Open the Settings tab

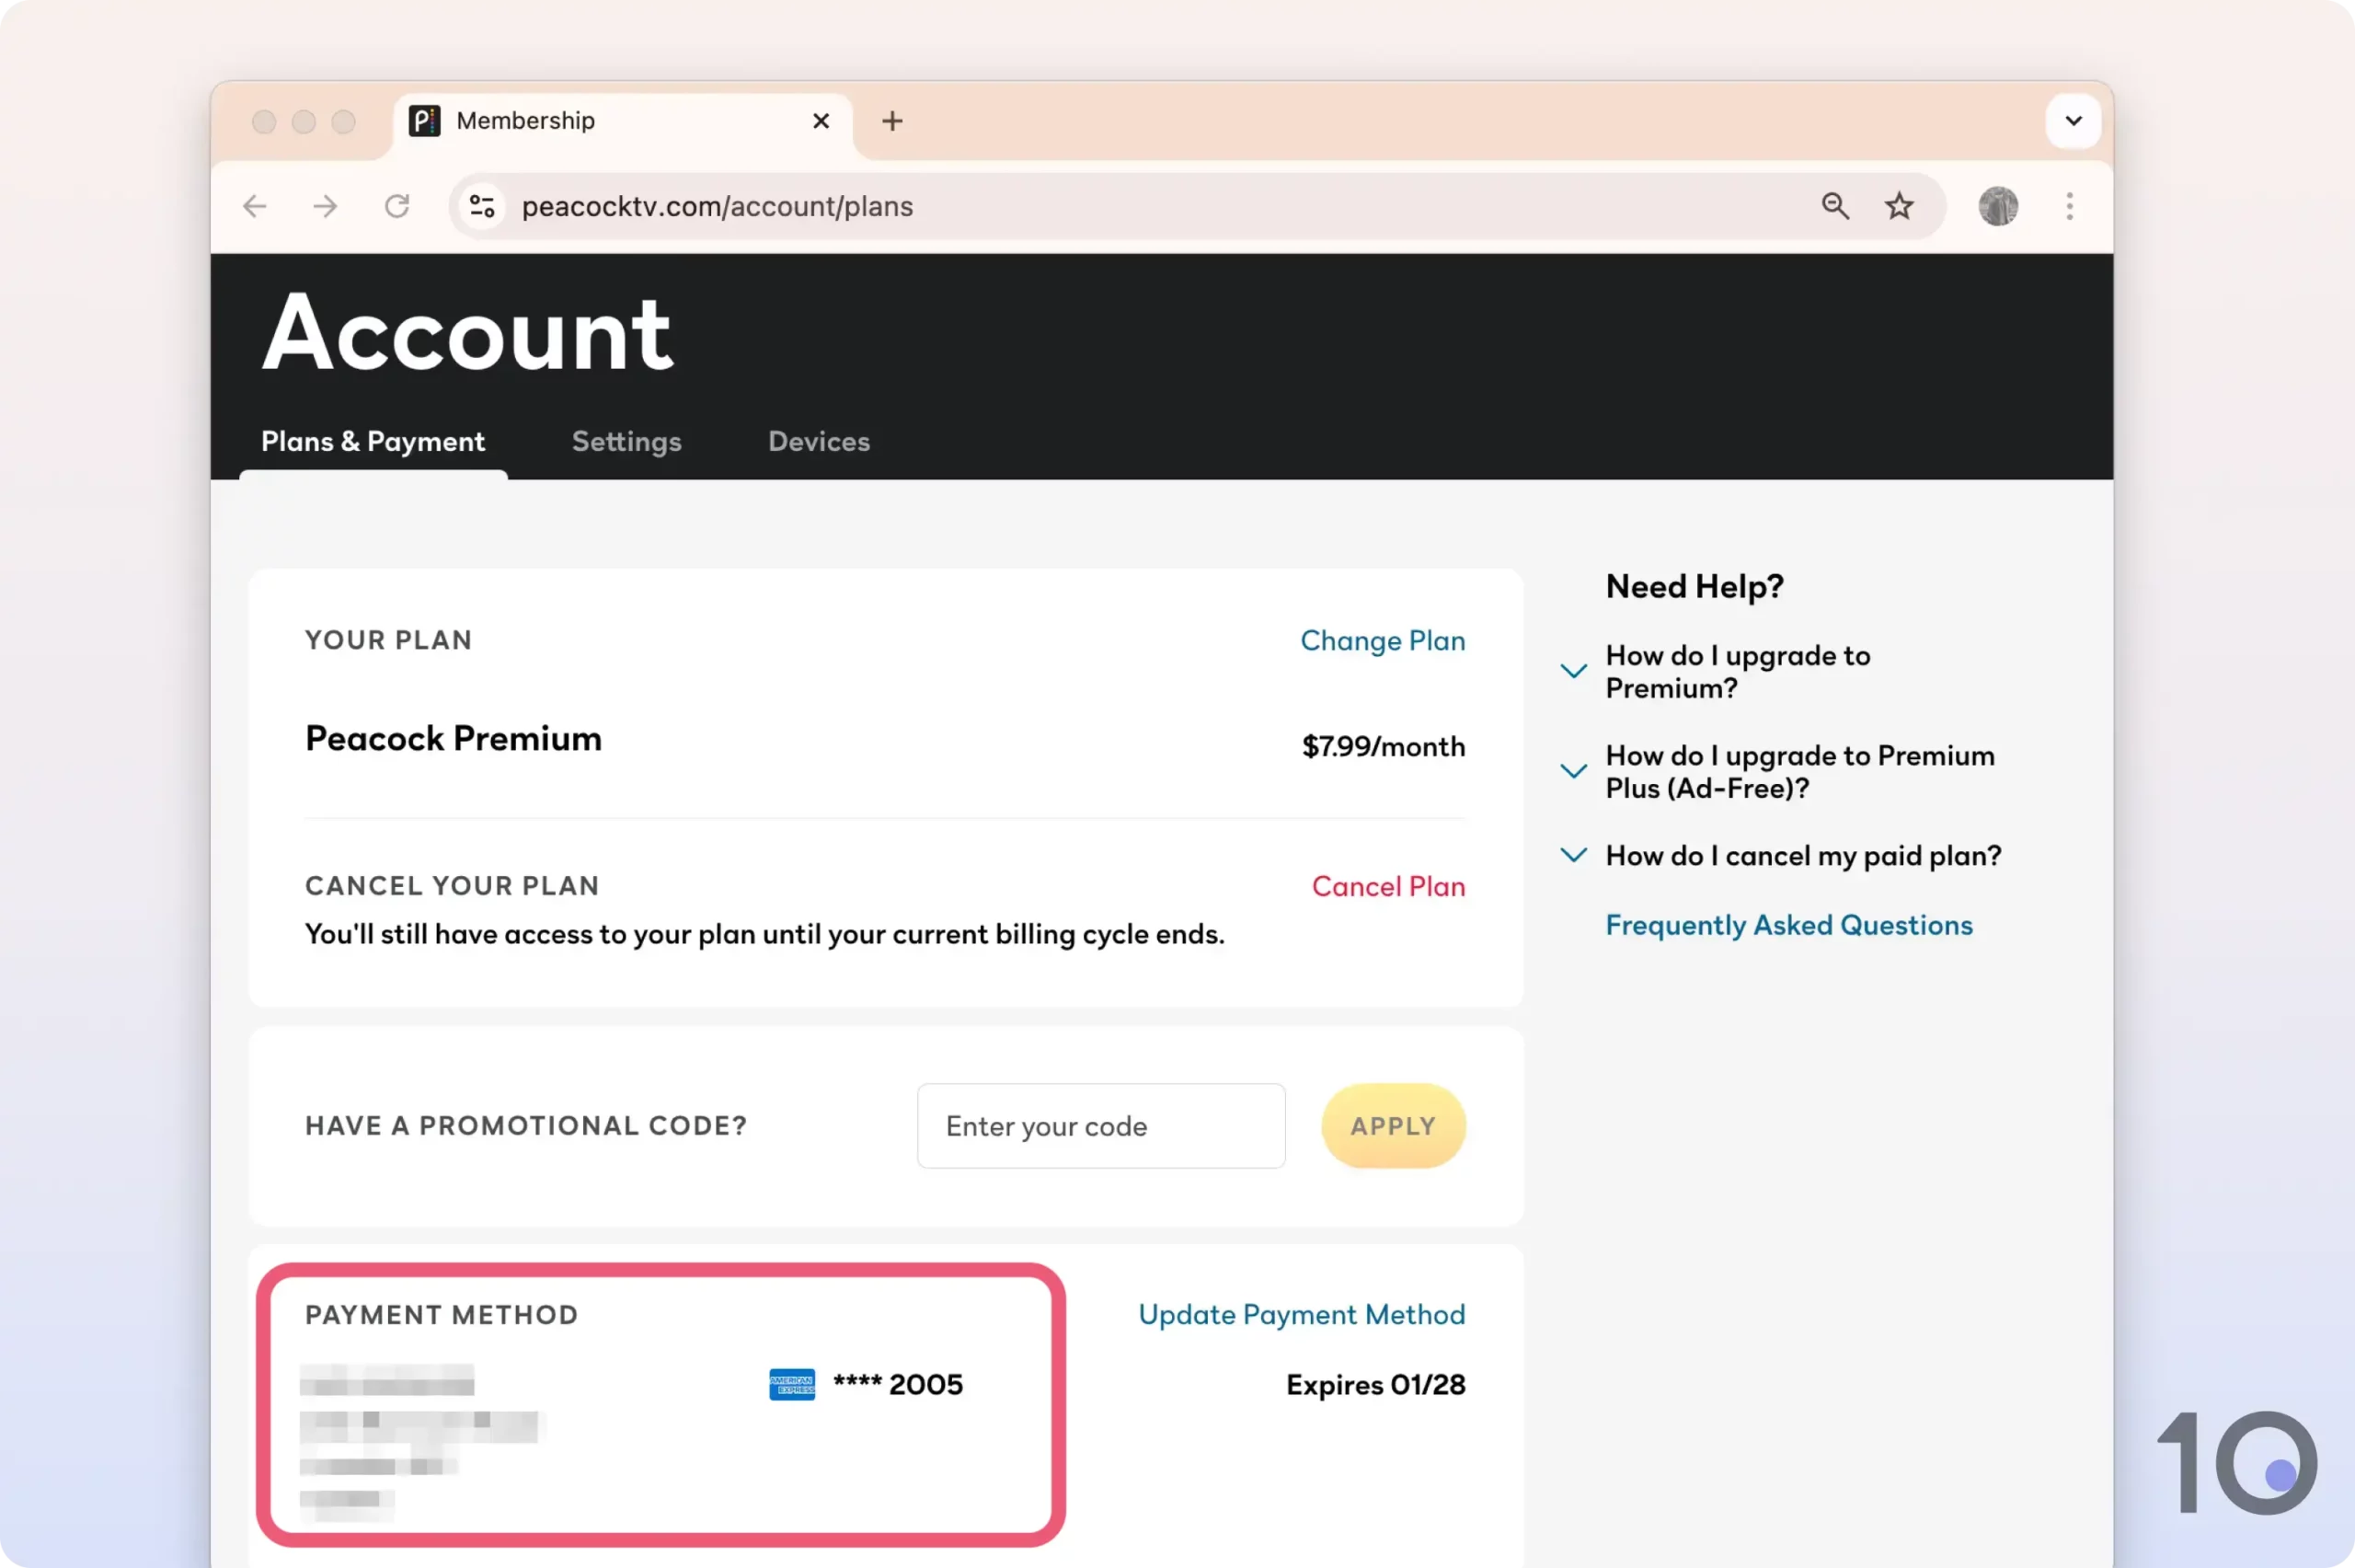point(626,441)
